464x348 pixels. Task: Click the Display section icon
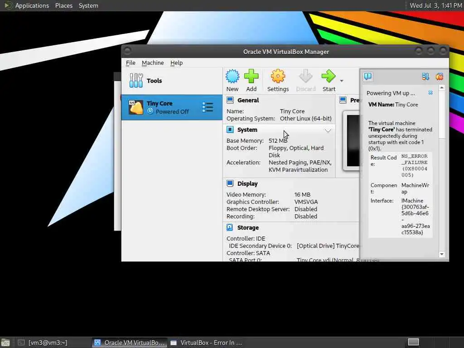(230, 184)
